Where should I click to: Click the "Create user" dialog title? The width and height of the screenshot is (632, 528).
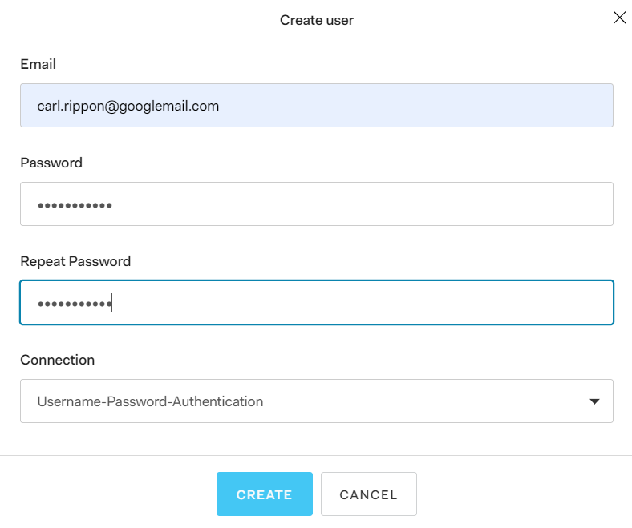pyautogui.click(x=317, y=20)
